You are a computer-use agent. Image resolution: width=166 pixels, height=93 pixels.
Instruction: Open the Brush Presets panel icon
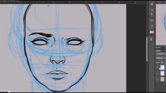click(x=152, y=26)
